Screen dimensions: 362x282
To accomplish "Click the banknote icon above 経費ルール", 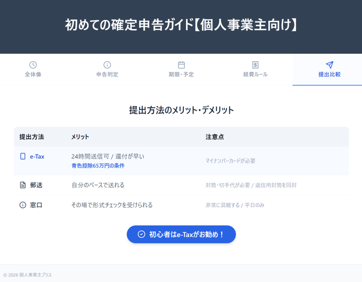I will tap(255, 65).
